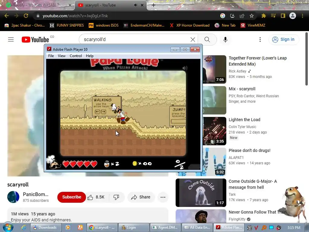The width and height of the screenshot is (309, 232).
Task: Click the install app icon in address bar
Action: click(x=232, y=16)
